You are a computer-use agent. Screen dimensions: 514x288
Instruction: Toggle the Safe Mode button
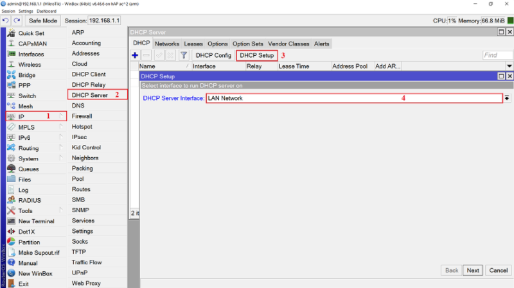point(43,21)
